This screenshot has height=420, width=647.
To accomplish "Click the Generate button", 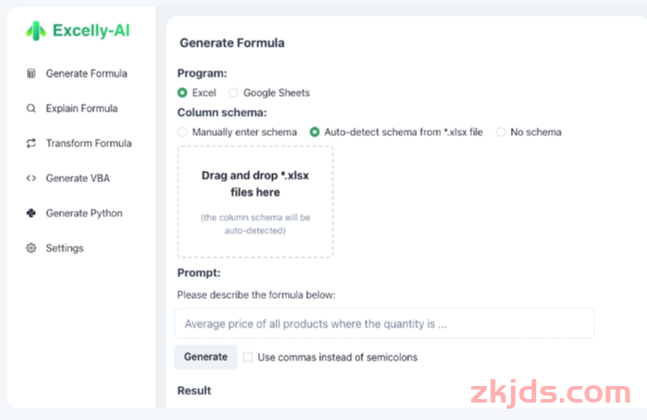I will [206, 357].
